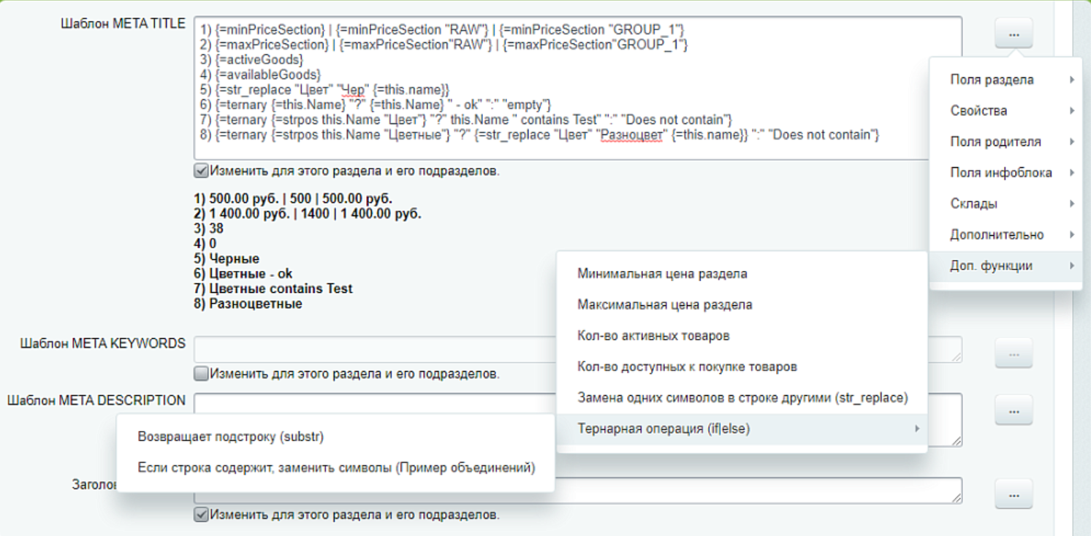The image size is (1091, 536).
Task: Choose 'Максимальная цена раздела' function
Action: coord(742,305)
